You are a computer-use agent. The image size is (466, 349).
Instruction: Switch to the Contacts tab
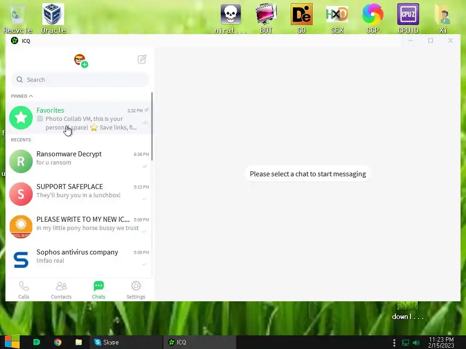(61, 290)
